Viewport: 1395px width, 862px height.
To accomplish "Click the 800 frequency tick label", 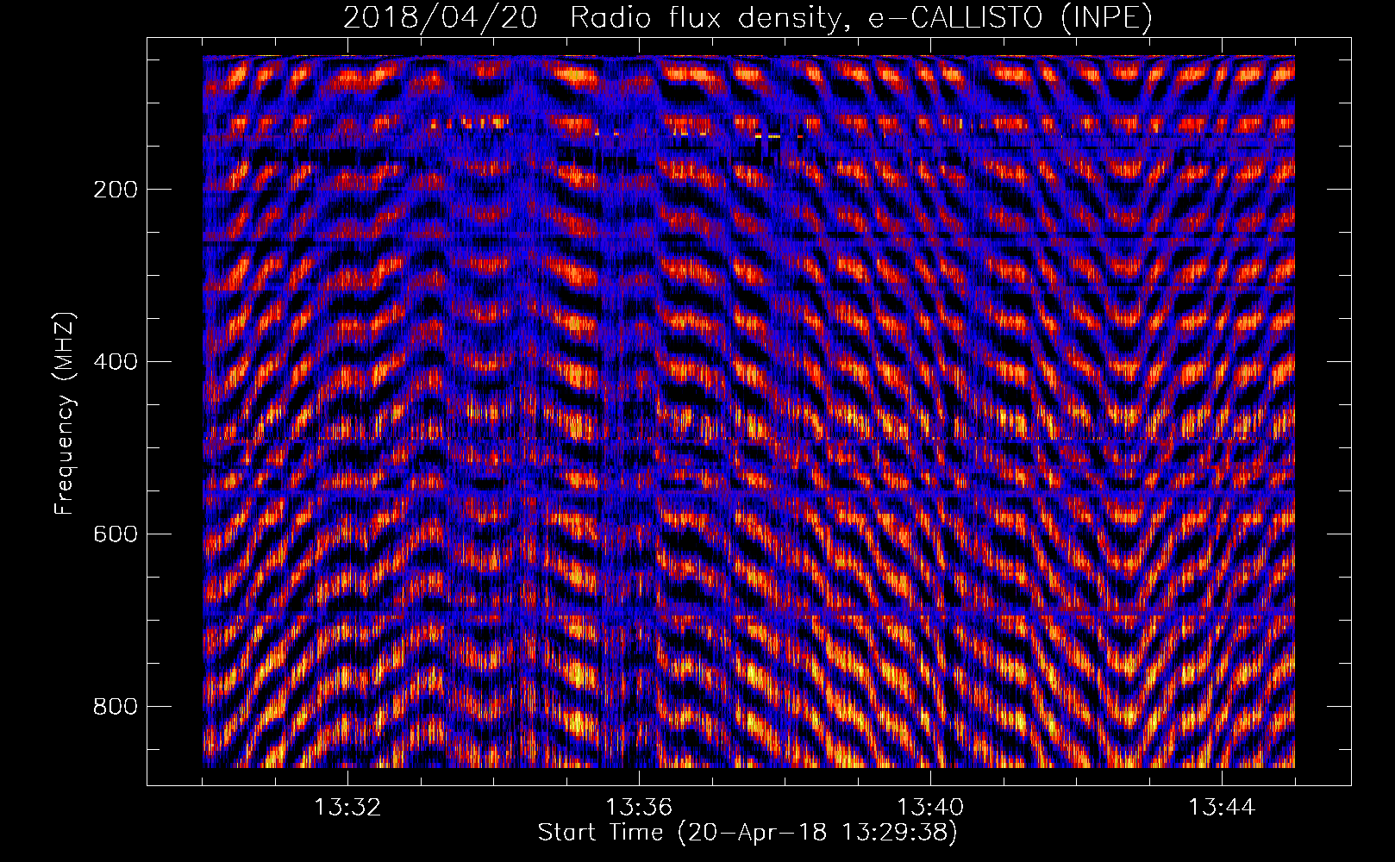I will [x=116, y=707].
